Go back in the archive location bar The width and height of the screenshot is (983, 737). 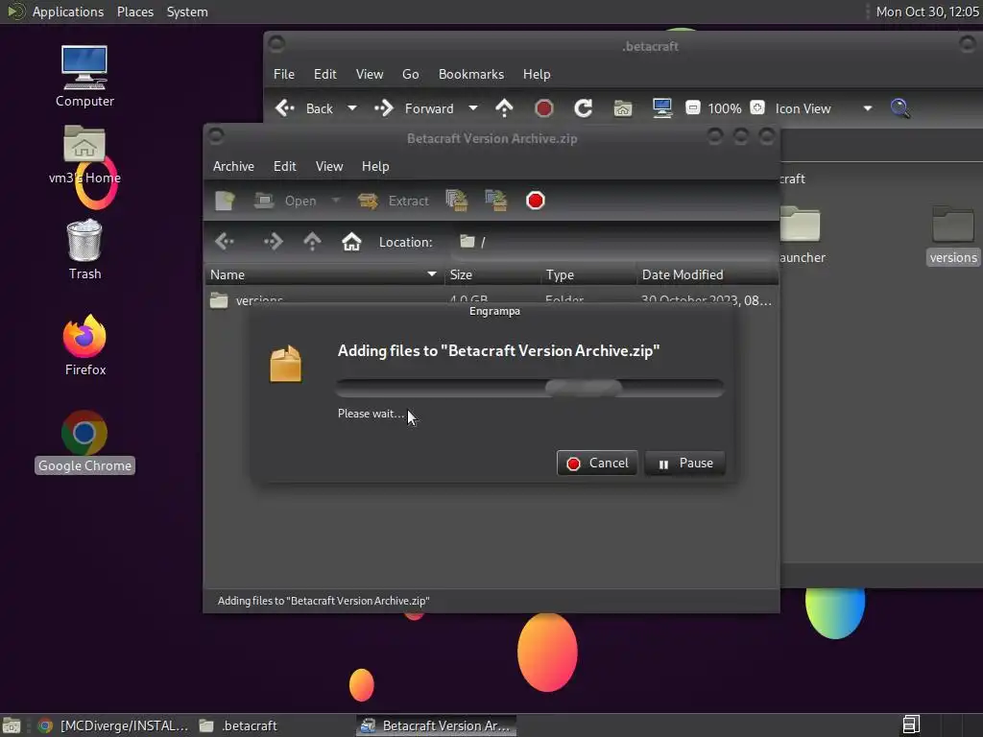(x=225, y=241)
